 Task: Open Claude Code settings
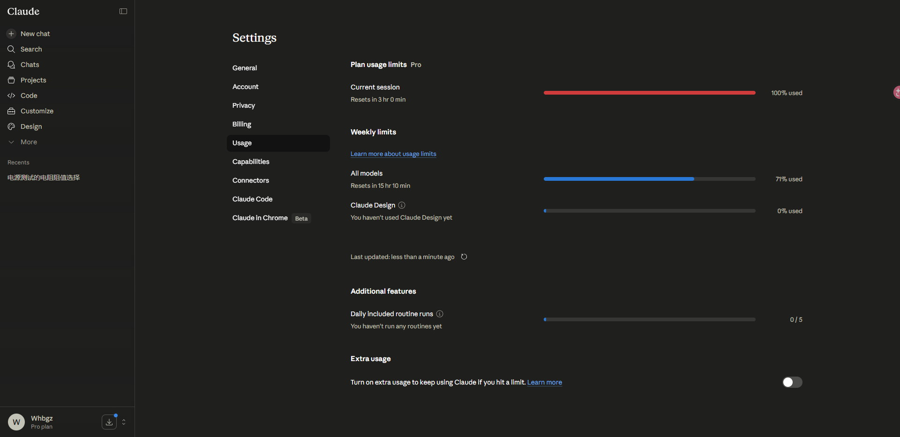278,199
